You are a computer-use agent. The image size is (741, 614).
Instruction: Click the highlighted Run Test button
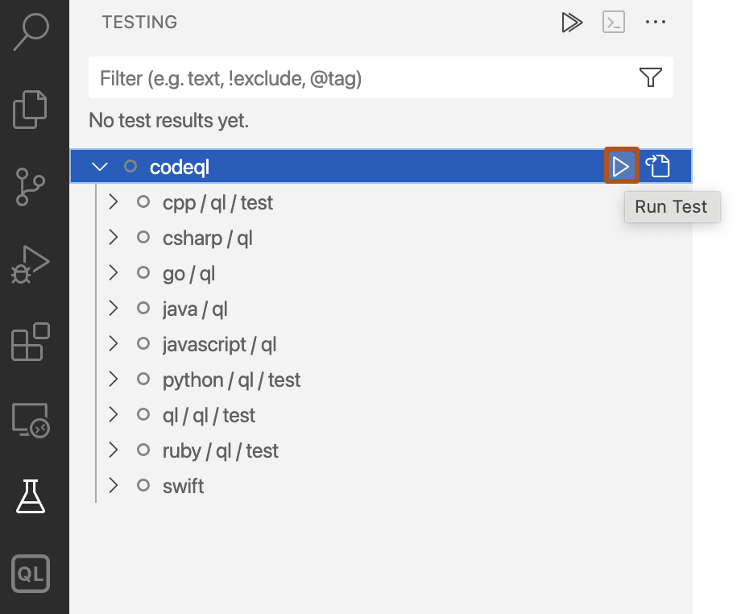[x=621, y=166]
